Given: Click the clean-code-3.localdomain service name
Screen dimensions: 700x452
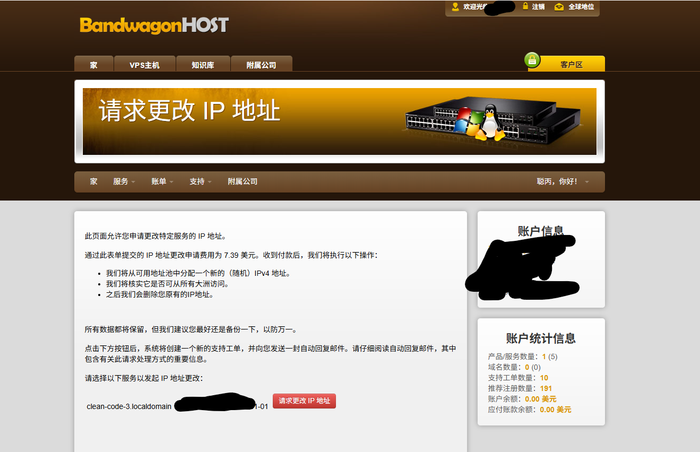Looking at the screenshot, I should [129, 407].
